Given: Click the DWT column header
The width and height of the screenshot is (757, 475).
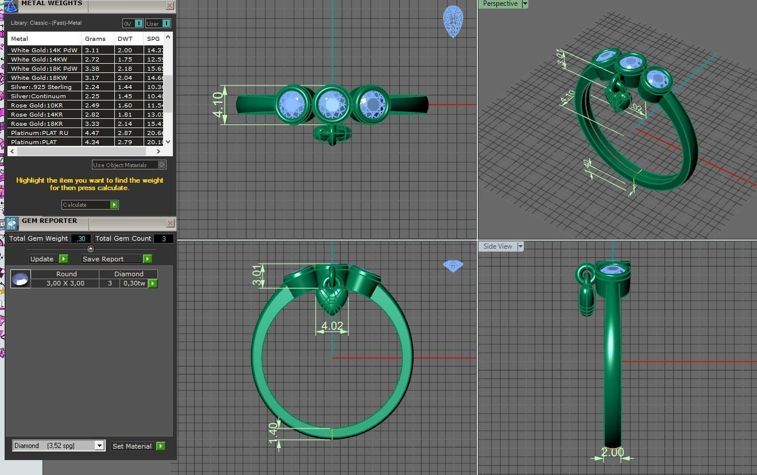Looking at the screenshot, I should 129,38.
